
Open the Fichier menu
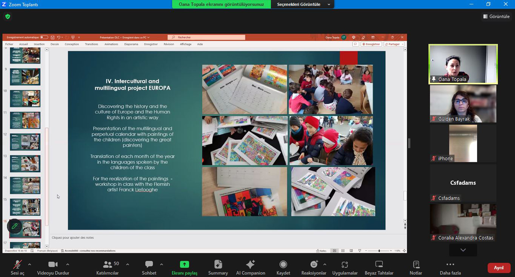(9, 44)
